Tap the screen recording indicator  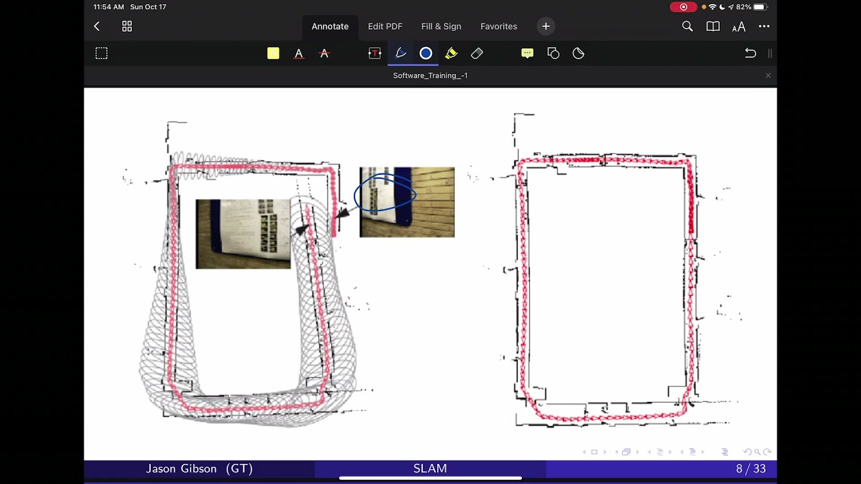click(683, 7)
